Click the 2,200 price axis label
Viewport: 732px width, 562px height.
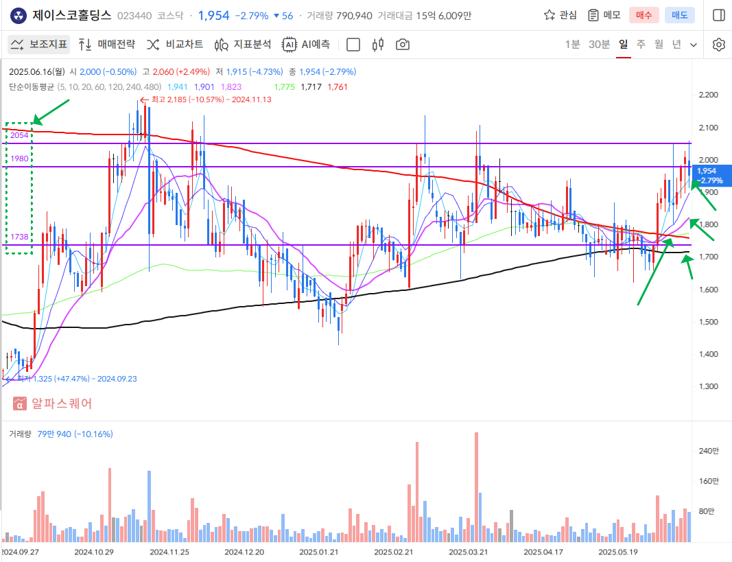709,95
